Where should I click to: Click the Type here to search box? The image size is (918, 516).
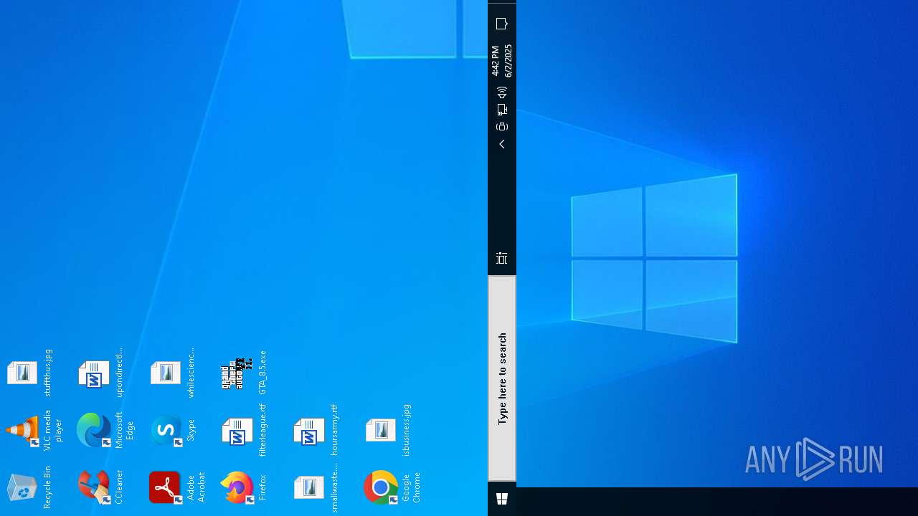point(502,378)
